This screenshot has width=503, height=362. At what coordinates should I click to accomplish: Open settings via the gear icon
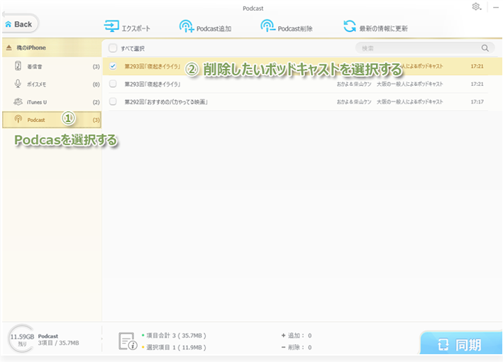tap(476, 6)
